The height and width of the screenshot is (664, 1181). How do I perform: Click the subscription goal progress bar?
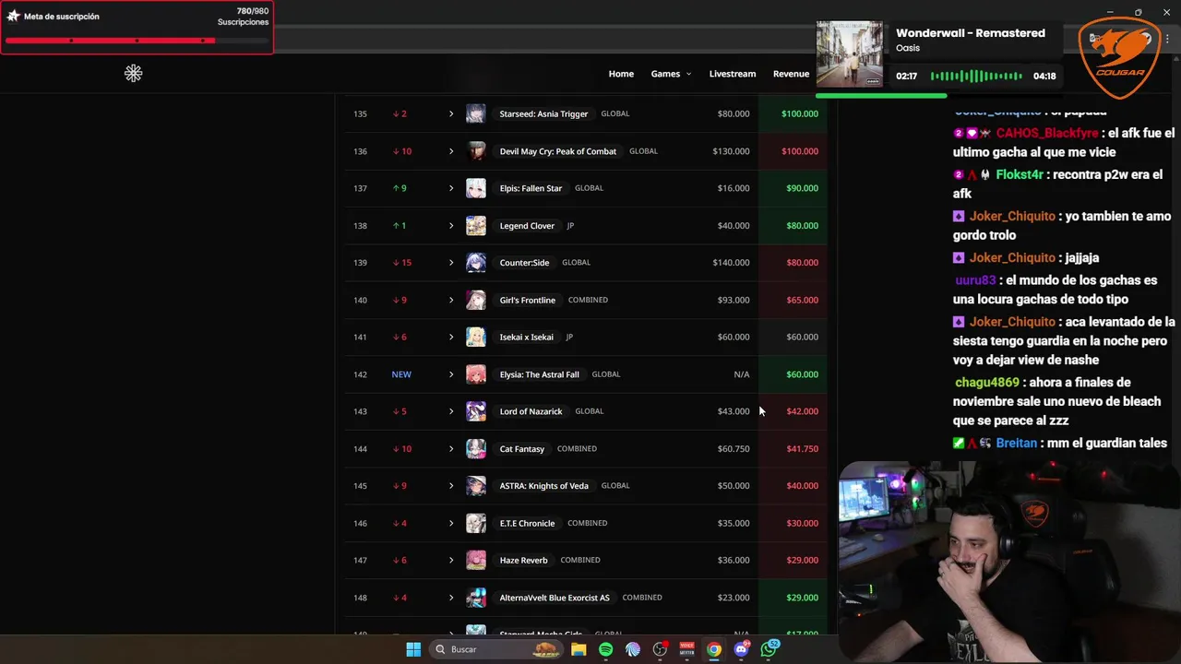coord(137,41)
